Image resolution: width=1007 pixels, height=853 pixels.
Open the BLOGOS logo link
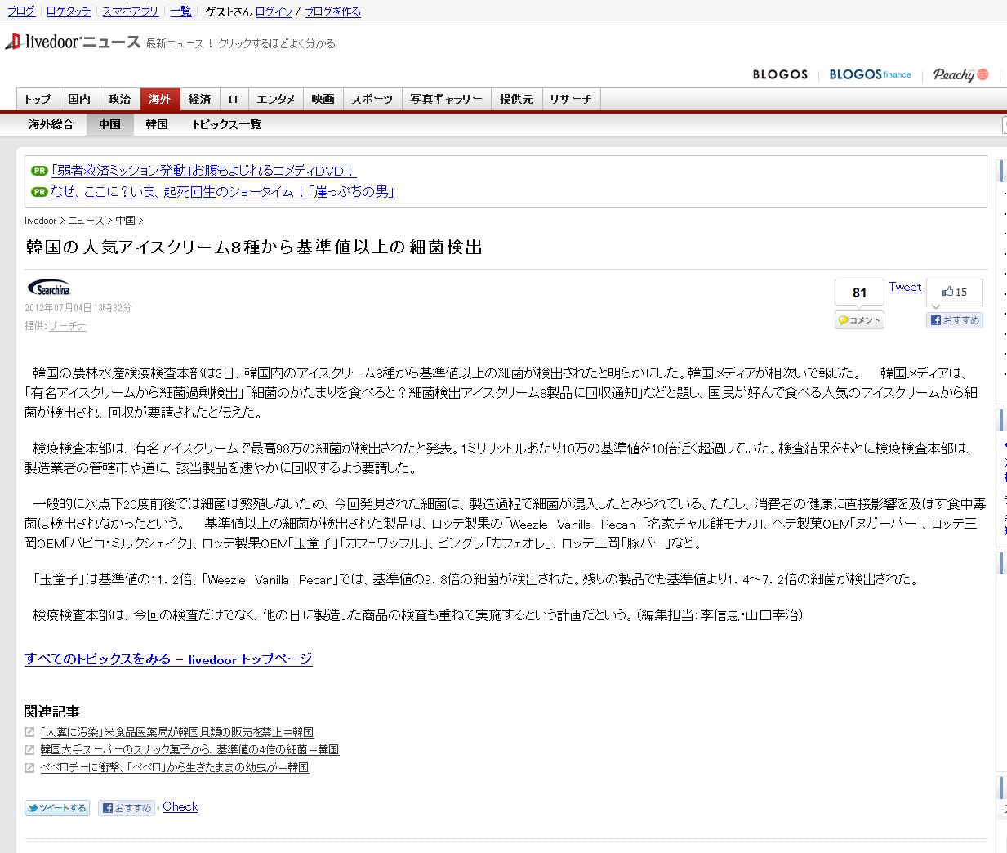(x=780, y=74)
